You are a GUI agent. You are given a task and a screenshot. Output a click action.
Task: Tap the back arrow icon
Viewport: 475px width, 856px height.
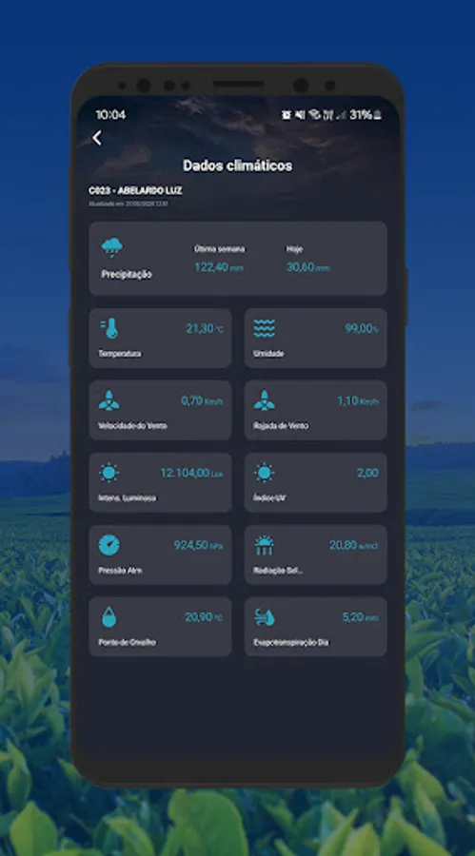pos(97,138)
